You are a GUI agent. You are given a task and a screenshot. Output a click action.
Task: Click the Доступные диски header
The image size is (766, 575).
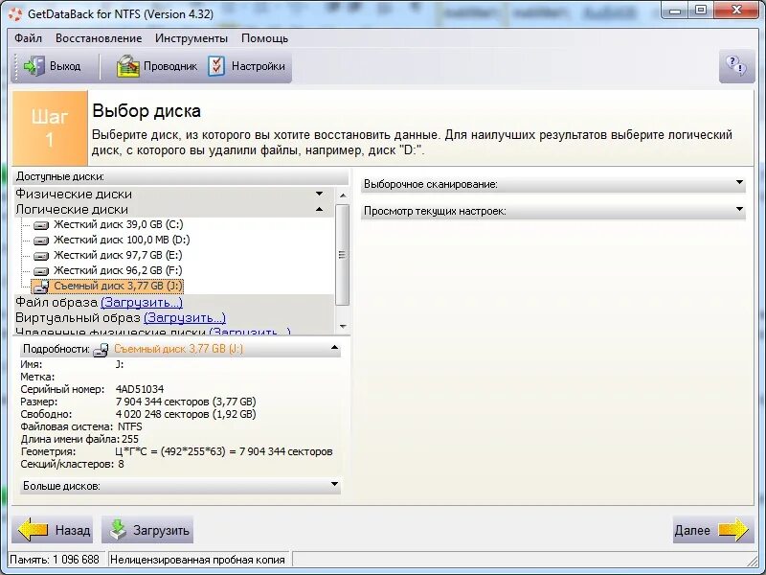pos(180,176)
